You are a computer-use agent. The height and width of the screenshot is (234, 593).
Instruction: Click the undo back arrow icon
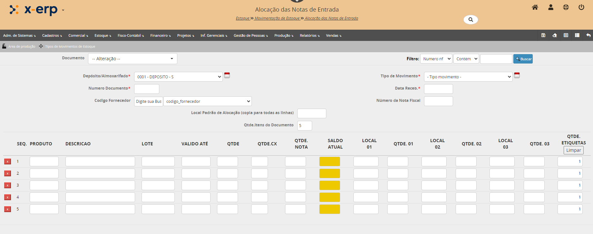(x=588, y=35)
